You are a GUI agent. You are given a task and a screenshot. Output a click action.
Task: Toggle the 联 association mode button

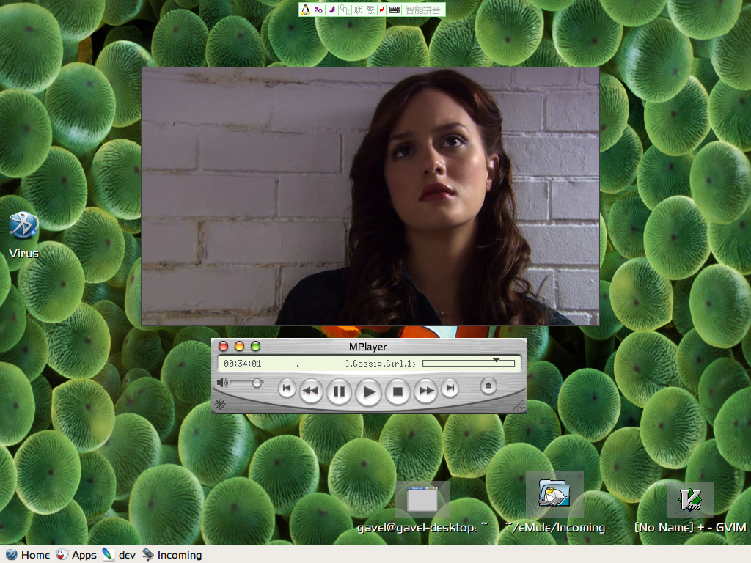click(358, 10)
